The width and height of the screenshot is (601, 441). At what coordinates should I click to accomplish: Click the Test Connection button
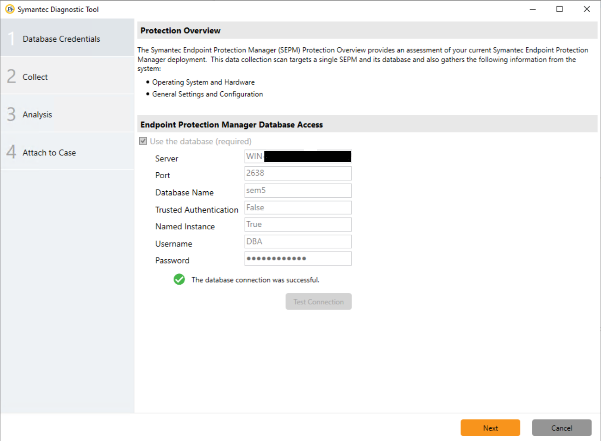pyautogui.click(x=318, y=302)
